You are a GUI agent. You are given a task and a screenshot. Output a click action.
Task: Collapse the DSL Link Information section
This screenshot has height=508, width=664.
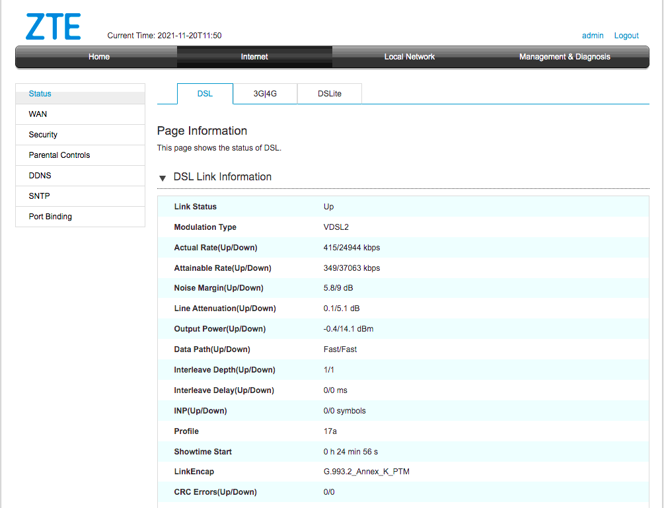[163, 178]
